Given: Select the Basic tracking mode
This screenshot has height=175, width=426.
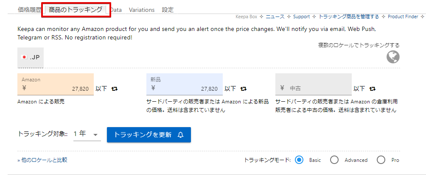Looking at the screenshot, I should click(x=299, y=160).
